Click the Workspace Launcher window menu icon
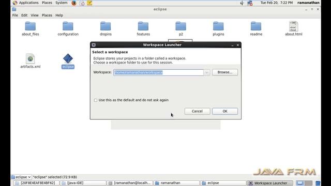 (x=94, y=45)
